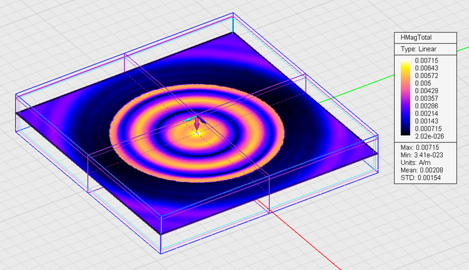Click the color scale gradient bar

405,98
